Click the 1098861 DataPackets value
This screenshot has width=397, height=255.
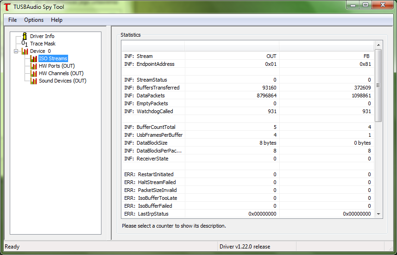pos(361,96)
